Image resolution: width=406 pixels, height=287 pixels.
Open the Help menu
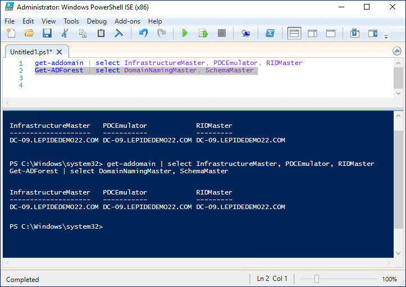click(155, 21)
